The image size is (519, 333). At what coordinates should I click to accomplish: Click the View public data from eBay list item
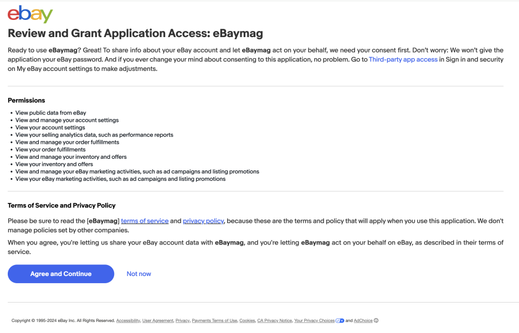50,112
